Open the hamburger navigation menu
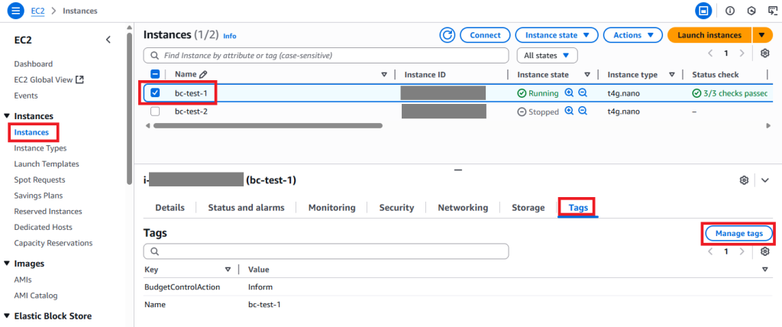Viewport: 782px width, 327px height. [15, 11]
